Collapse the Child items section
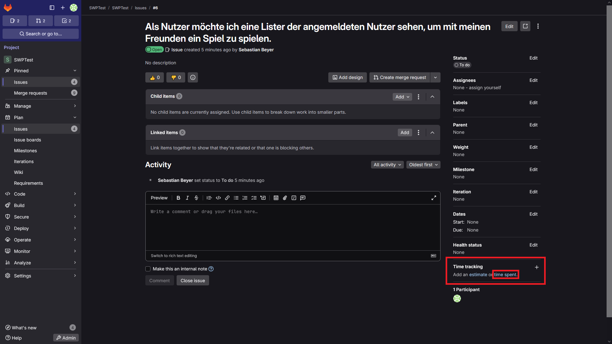 pyautogui.click(x=433, y=97)
